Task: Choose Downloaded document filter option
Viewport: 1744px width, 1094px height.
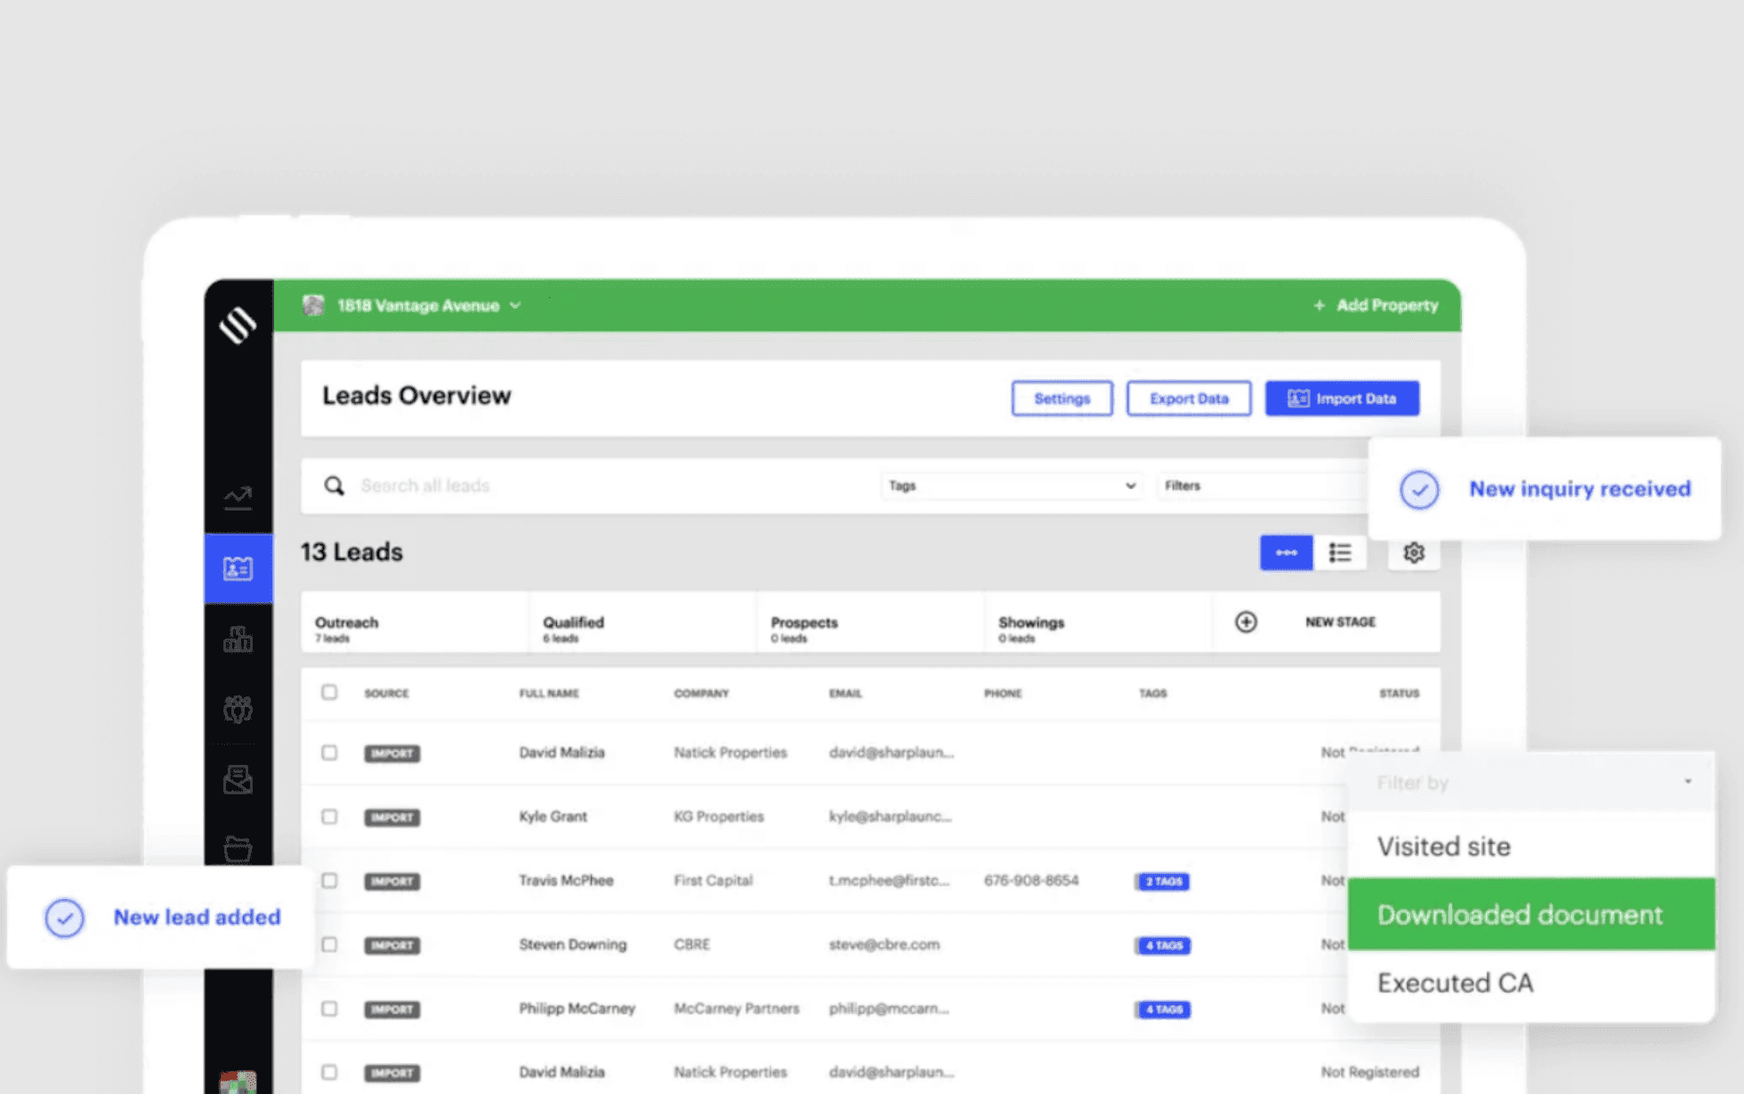Action: click(x=1531, y=914)
